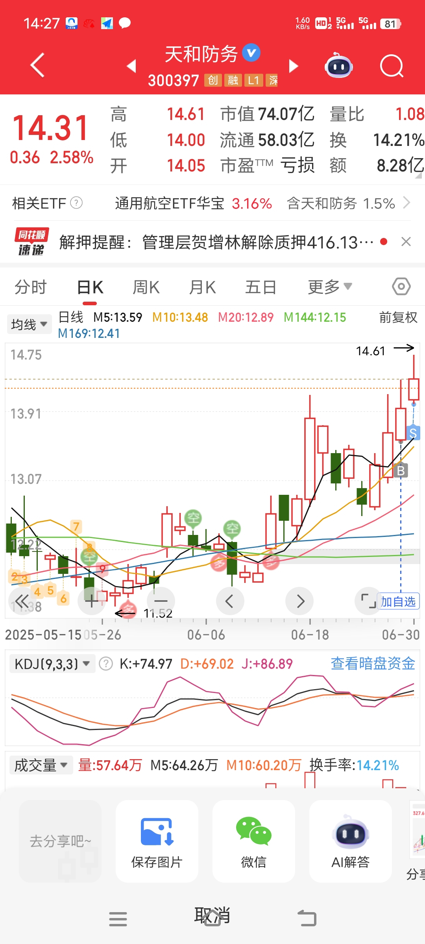Viewport: 425px width, 944px height.
Task: Open the KDJ(9,3,3) indicator dropdown
Action: click(52, 664)
